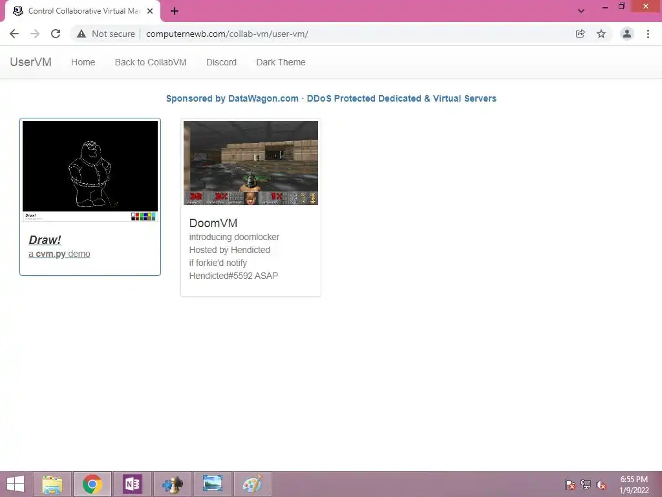The width and height of the screenshot is (662, 497).
Task: Launch OneNote from the taskbar
Action: pos(132,484)
